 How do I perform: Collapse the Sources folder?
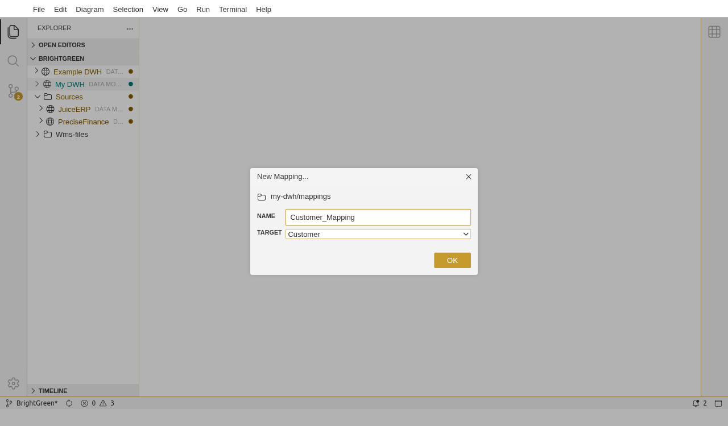pyautogui.click(x=38, y=97)
